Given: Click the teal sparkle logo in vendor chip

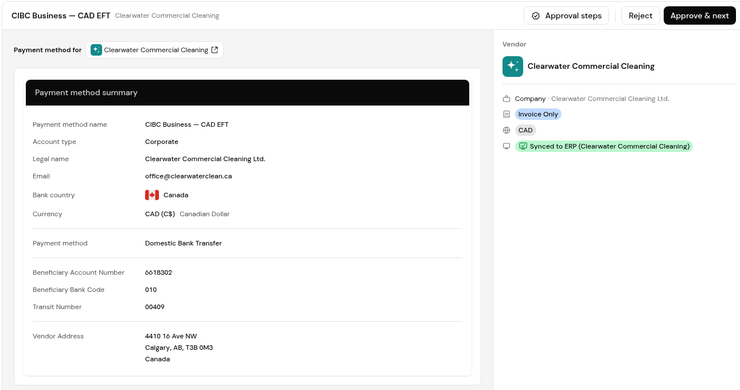Looking at the screenshot, I should (x=96, y=50).
